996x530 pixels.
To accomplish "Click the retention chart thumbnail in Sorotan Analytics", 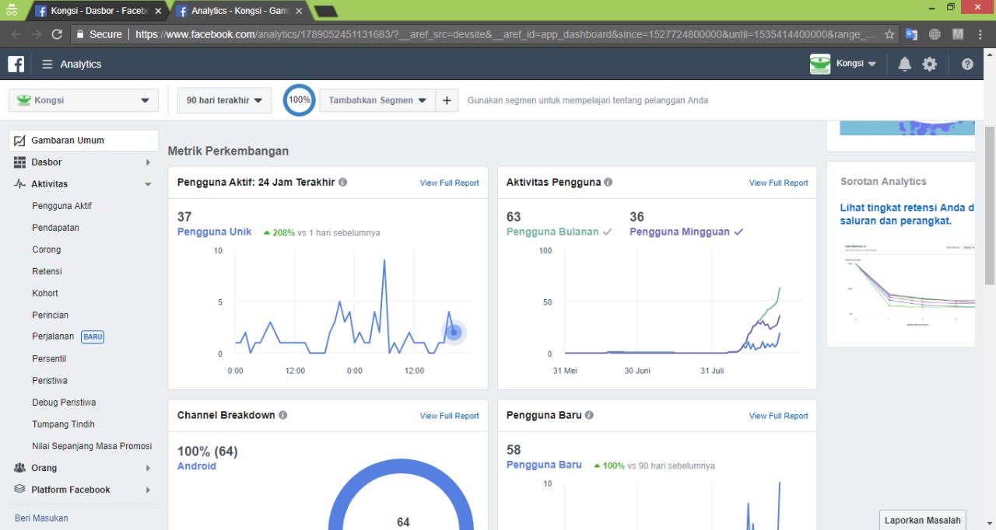I will [x=907, y=284].
